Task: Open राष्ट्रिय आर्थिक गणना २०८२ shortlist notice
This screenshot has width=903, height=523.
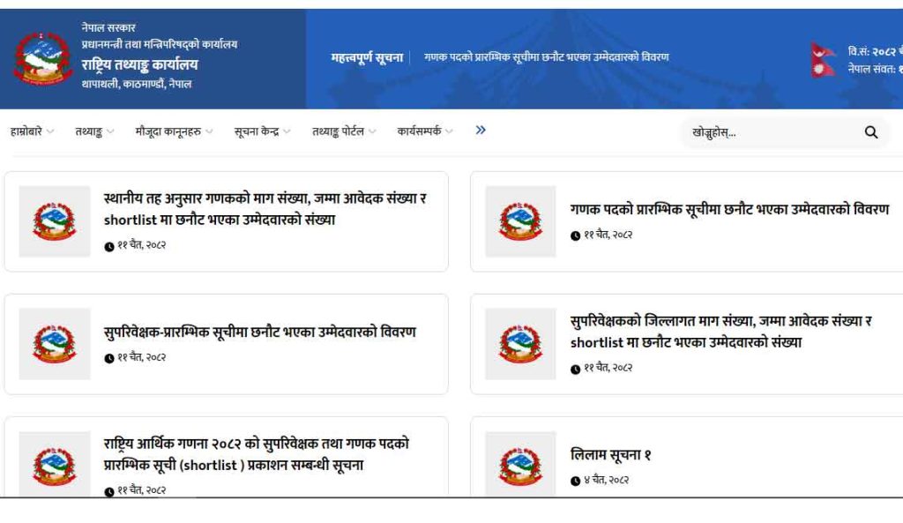Action: click(x=257, y=454)
